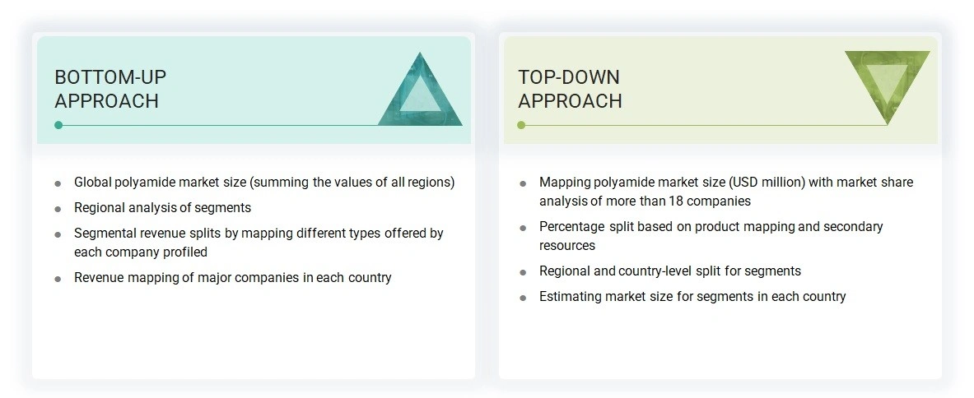Click Regional analysis of segments text

162,207
